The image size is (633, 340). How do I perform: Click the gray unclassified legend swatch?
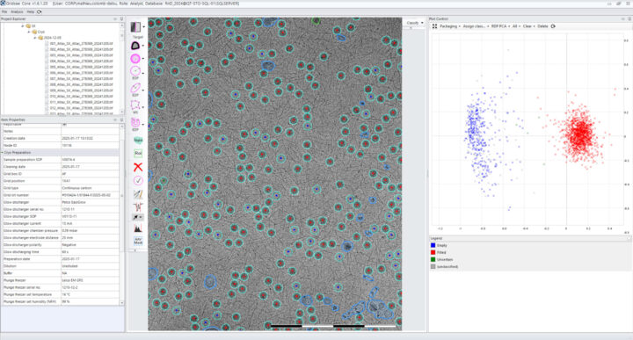[433, 266]
